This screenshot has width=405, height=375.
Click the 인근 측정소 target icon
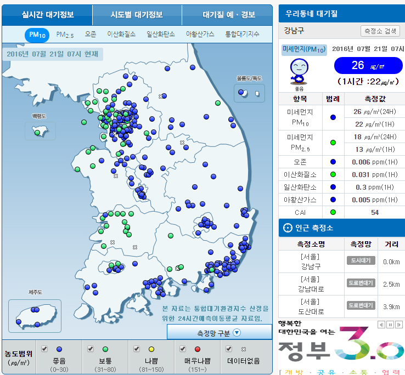pos(288,228)
